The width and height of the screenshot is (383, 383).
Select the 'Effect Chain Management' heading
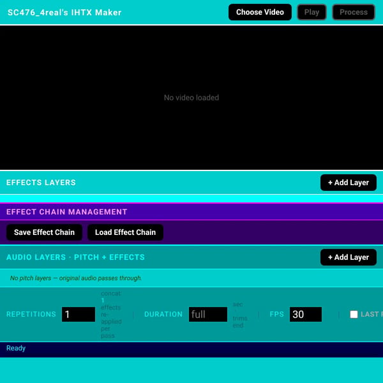(x=66, y=212)
